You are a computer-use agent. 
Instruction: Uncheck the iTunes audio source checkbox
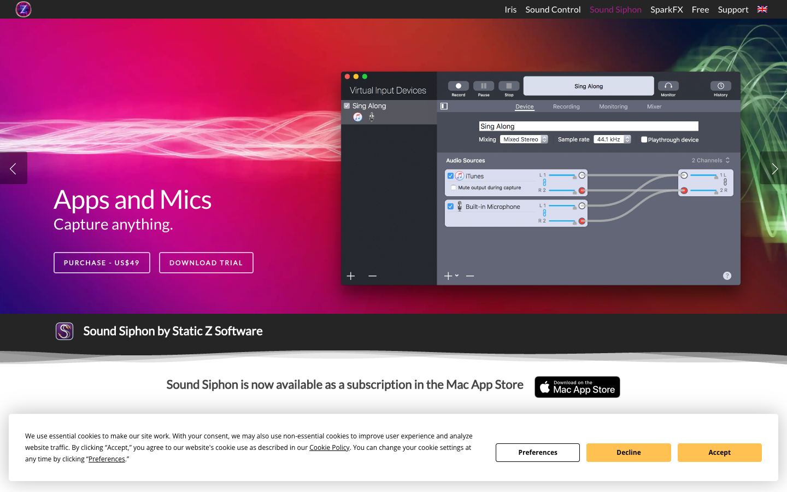tap(450, 176)
